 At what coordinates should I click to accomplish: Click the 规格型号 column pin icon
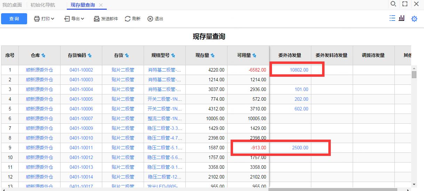point(173,56)
